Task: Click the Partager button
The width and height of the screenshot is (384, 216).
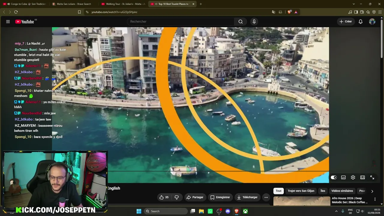Action: (x=195, y=197)
